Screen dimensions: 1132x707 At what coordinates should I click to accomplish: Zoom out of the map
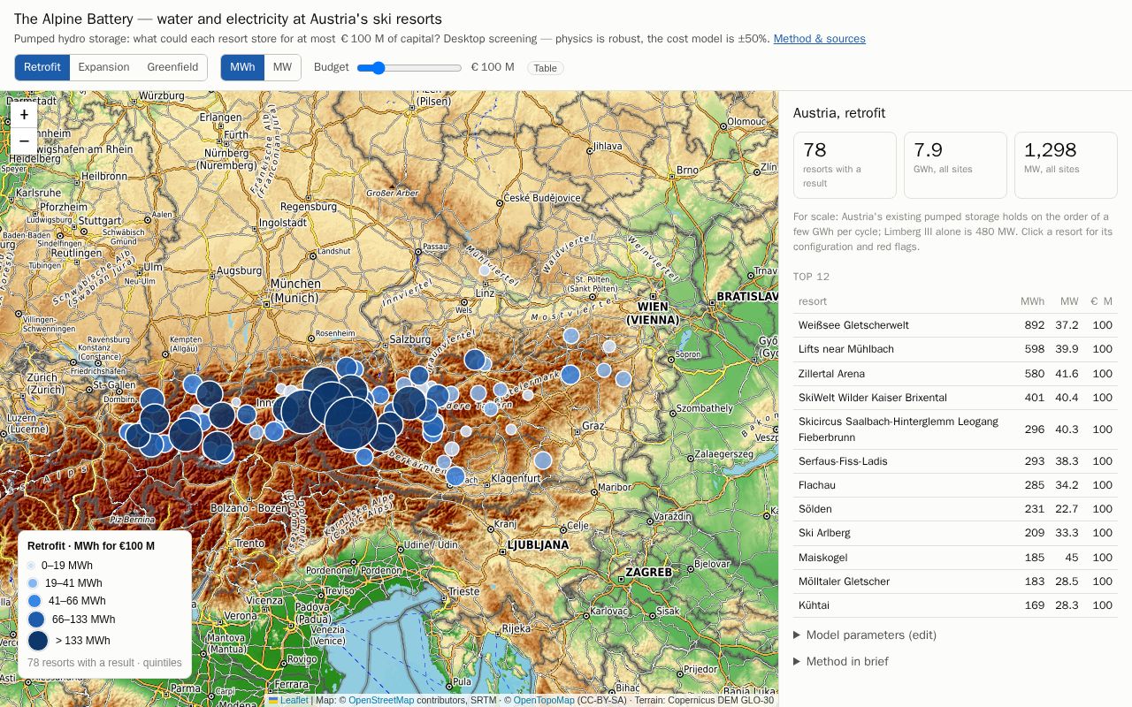[x=24, y=141]
